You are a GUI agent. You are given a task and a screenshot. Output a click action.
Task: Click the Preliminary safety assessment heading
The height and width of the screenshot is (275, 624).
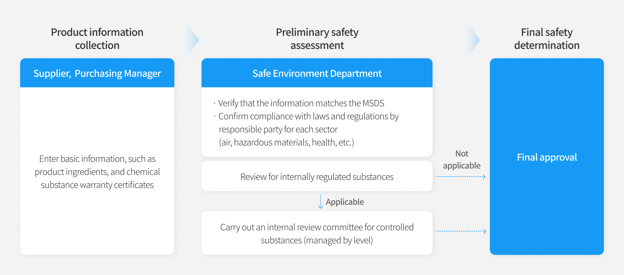[317, 39]
